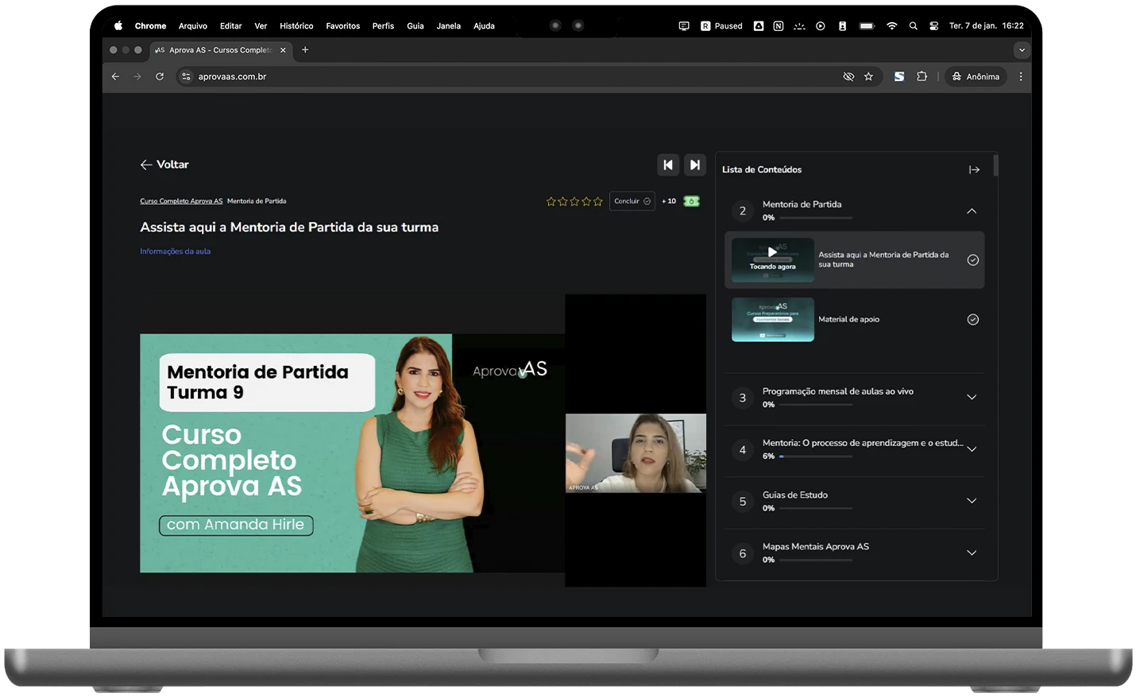Click the Guias de Estudo progress bar
Viewport: 1136px width, 697px height.
(x=816, y=509)
